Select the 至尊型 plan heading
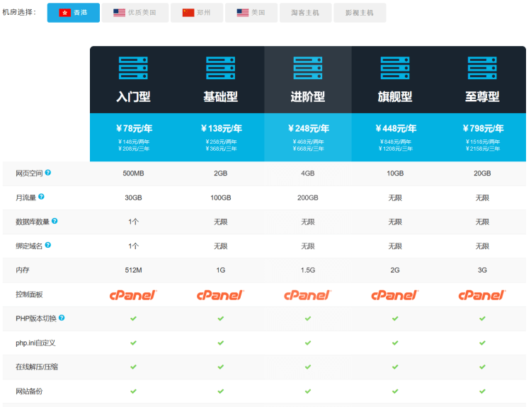Screen dimensions: 531x407 [482, 97]
